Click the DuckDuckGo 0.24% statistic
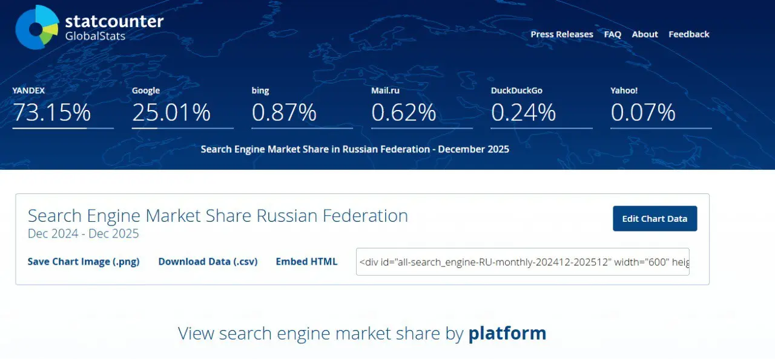This screenshot has height=359, width=775. click(x=542, y=107)
